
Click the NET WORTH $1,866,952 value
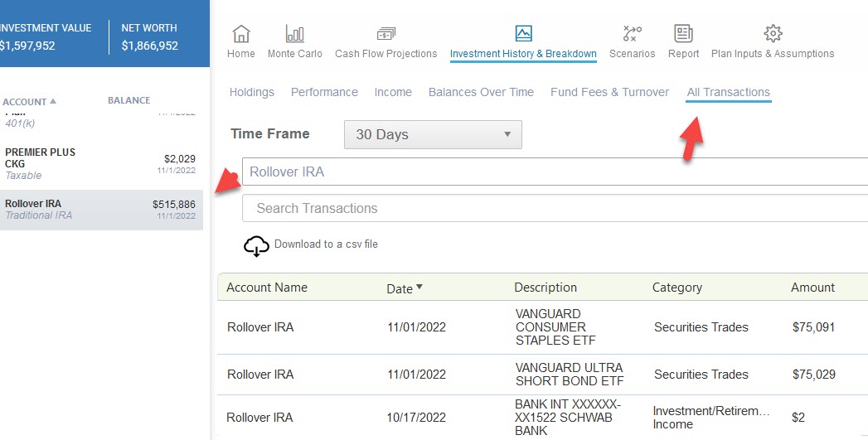[149, 46]
